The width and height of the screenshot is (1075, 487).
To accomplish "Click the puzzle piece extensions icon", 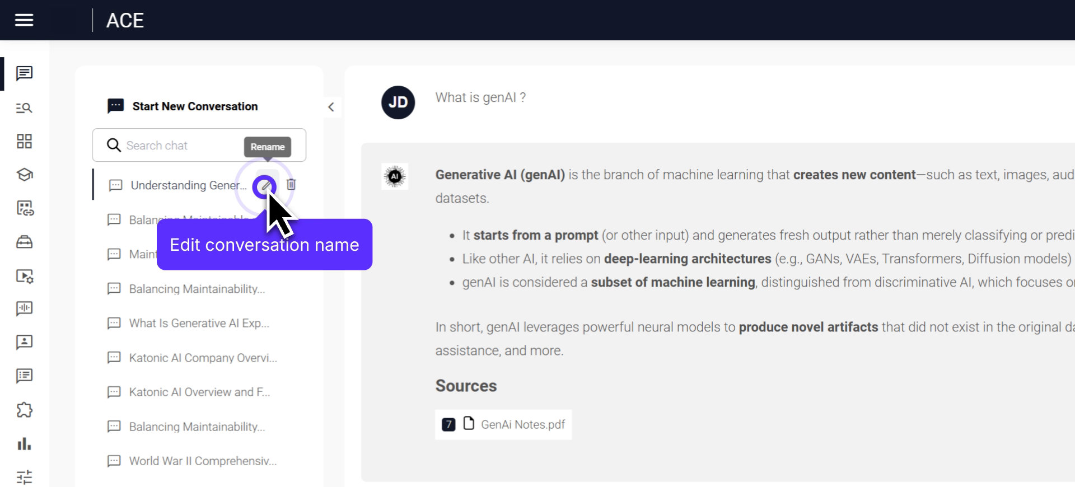I will tap(24, 410).
